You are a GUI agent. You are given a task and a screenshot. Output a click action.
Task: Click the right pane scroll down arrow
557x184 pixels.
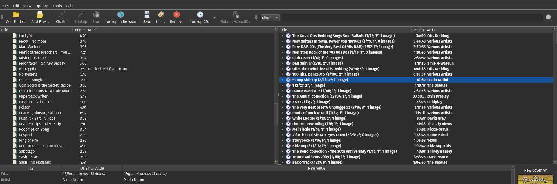[555, 162]
